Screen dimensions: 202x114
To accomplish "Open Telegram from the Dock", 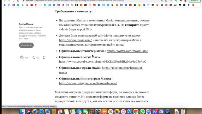I will (149, 111).
